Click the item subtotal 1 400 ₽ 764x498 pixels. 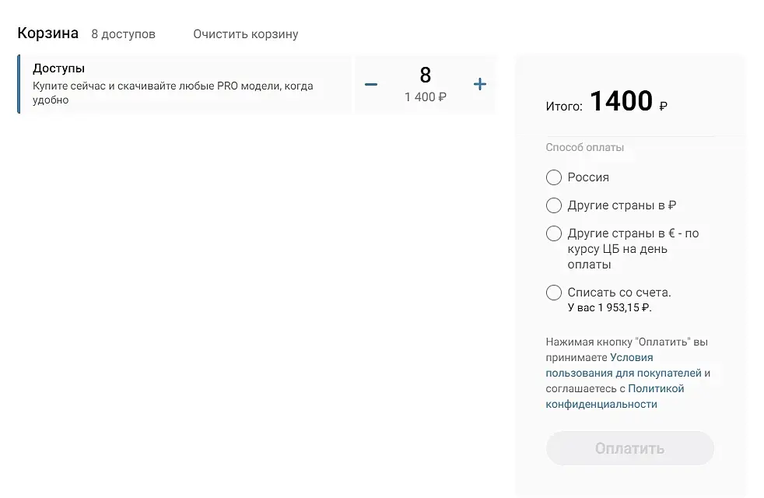click(425, 97)
